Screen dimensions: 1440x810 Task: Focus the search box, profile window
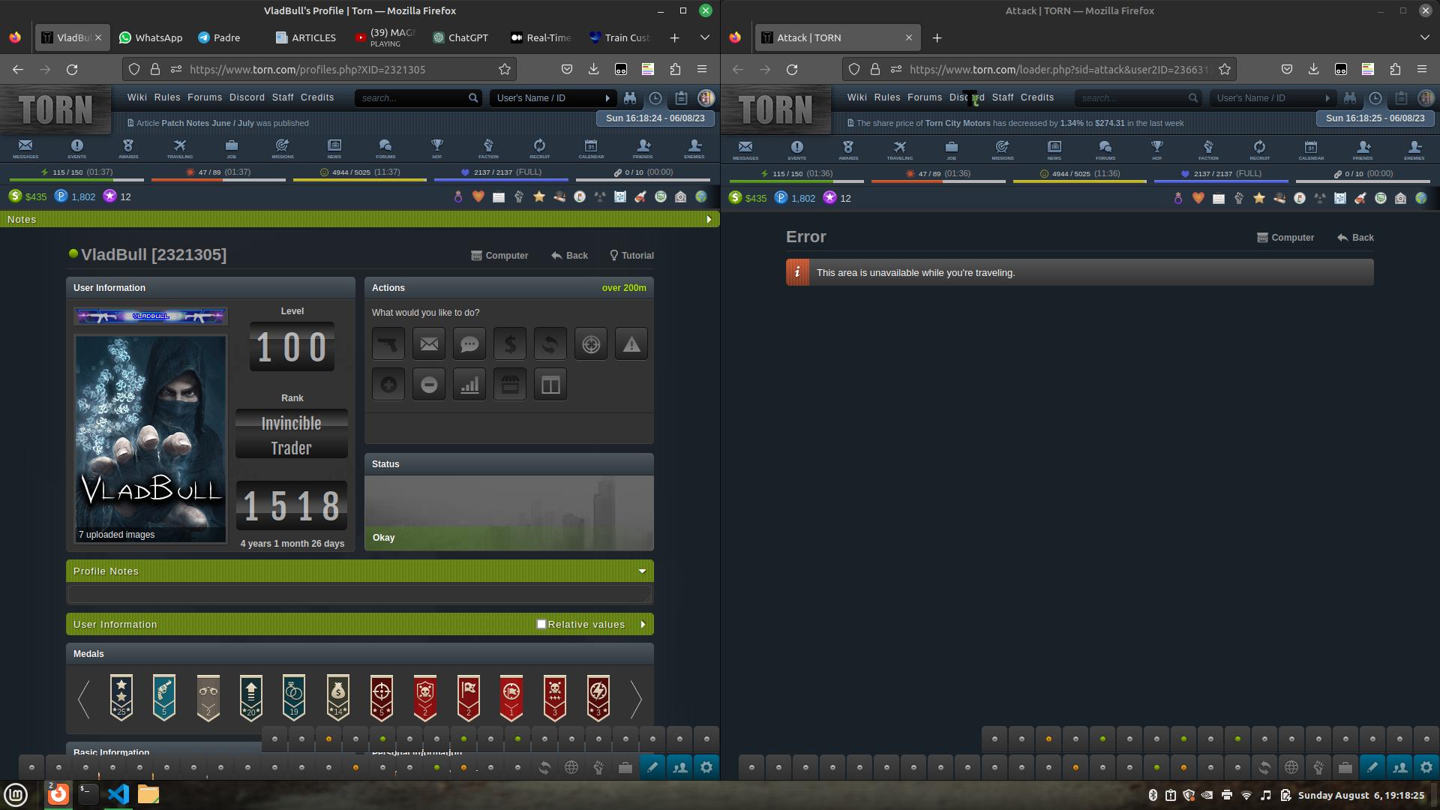[410, 97]
